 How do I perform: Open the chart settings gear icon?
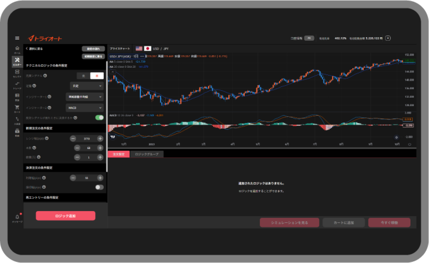point(396,137)
